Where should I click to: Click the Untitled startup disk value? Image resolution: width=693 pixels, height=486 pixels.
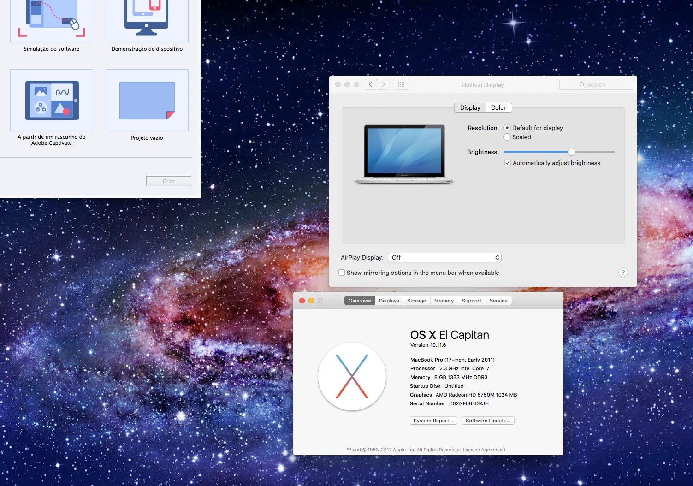[454, 386]
